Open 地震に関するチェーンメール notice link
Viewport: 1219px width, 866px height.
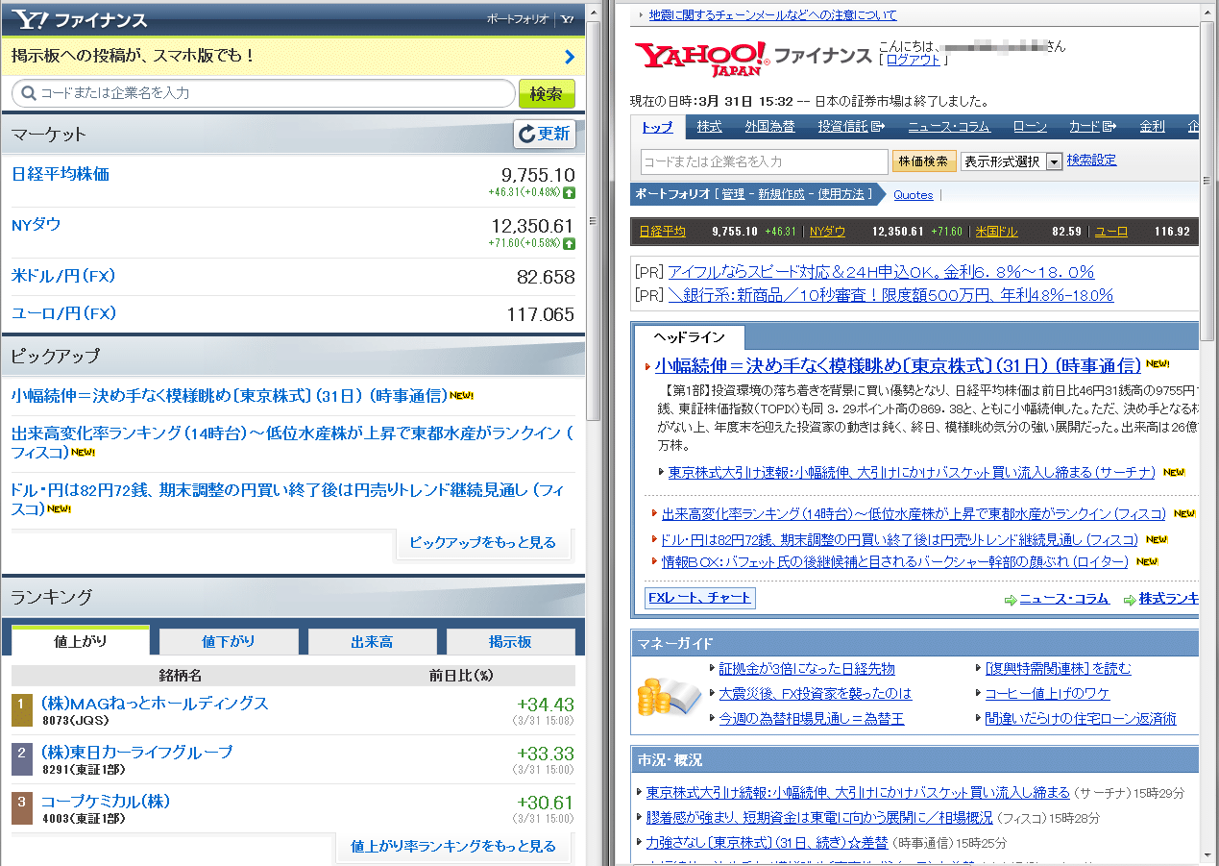tap(772, 15)
